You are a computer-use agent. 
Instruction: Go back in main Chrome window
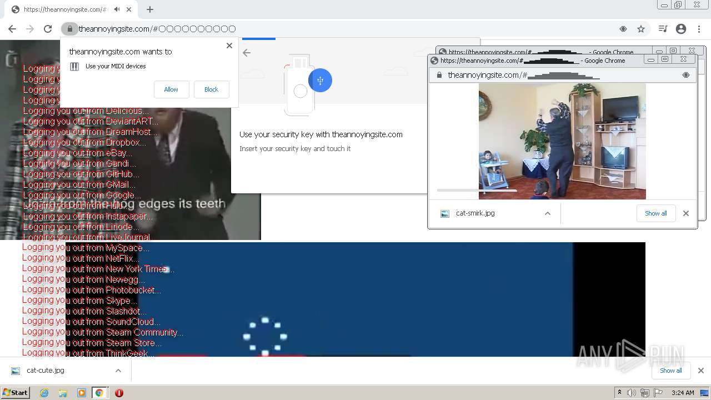click(12, 29)
